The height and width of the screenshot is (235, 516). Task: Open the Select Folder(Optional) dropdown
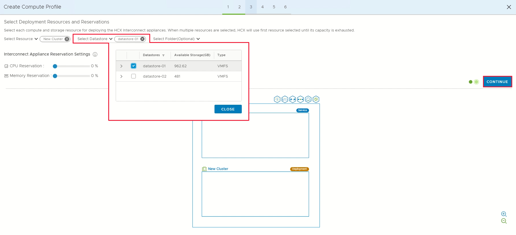pyautogui.click(x=177, y=39)
